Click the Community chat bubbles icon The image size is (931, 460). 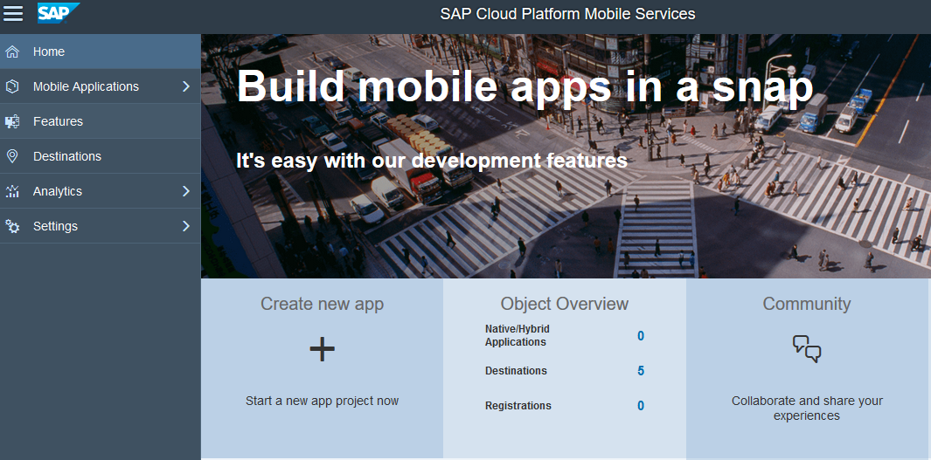pos(807,348)
